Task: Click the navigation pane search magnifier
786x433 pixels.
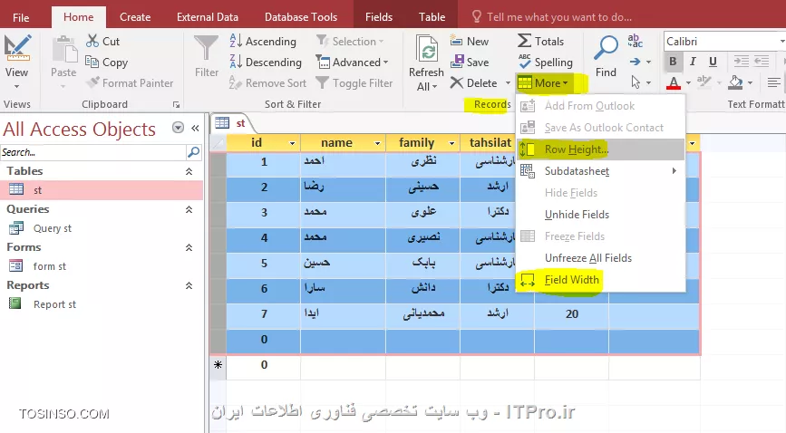Action: click(193, 152)
